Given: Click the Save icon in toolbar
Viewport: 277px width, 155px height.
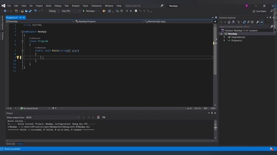Looking at the screenshot, I should point(26,11).
